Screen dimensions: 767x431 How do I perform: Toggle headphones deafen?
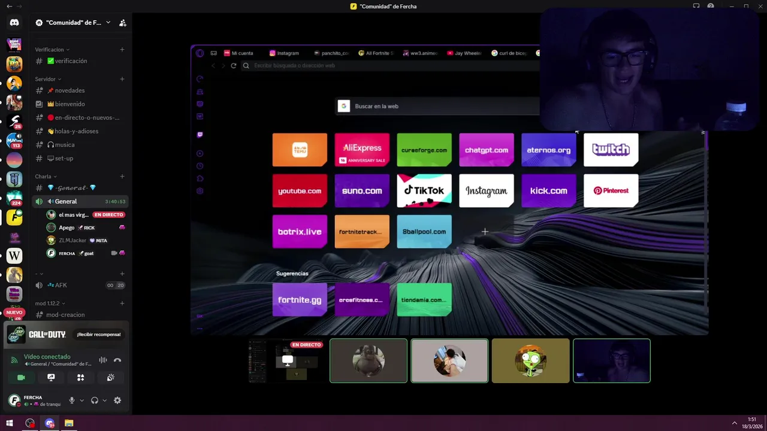pos(95,400)
